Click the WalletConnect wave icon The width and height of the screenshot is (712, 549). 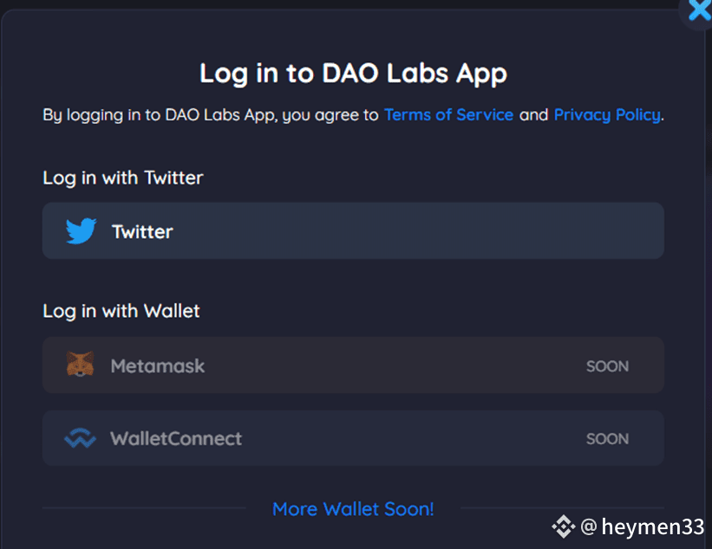(x=81, y=438)
